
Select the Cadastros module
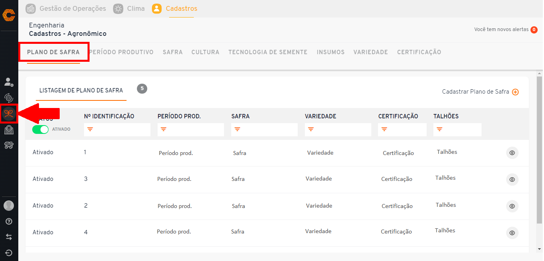[x=175, y=8]
